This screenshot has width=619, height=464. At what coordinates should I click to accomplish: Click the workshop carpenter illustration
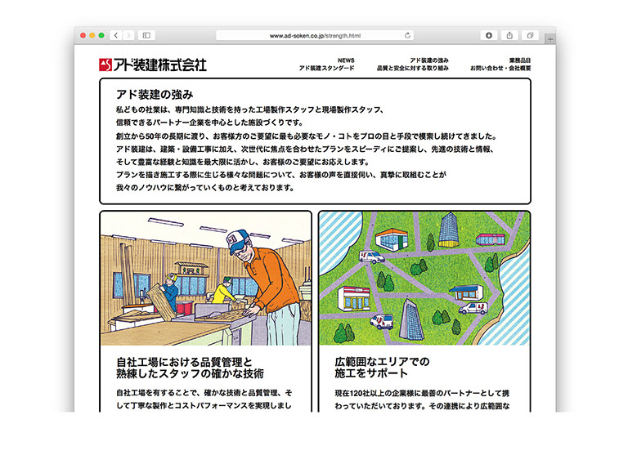coord(205,279)
